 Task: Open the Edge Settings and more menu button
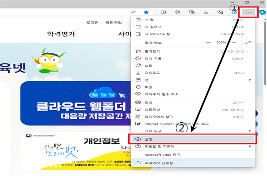248,12
